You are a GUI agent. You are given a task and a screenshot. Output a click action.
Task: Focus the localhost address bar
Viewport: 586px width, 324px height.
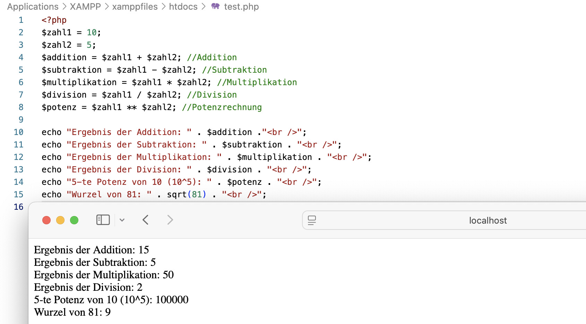[x=488, y=220]
